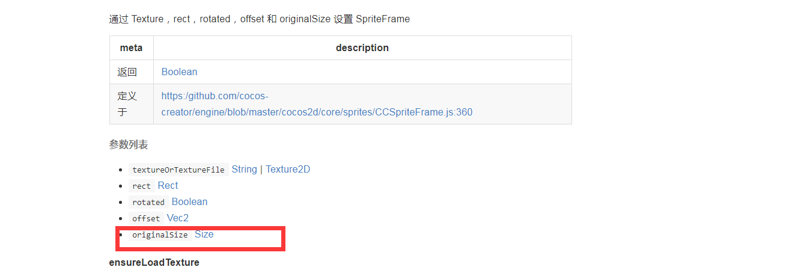Select the originalSize parameter code label
792x276 pixels.
coord(160,235)
